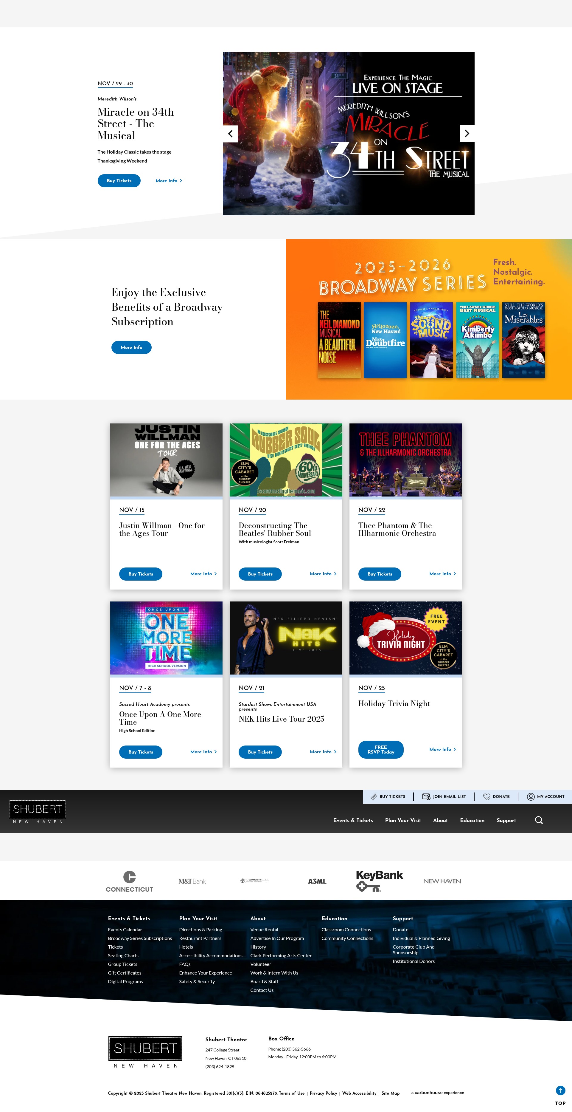
Task: Open Terms of Use link
Action: (292, 1093)
